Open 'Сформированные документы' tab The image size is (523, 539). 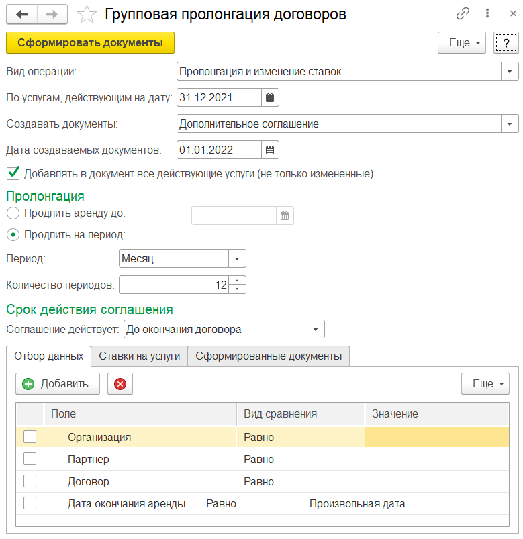(269, 356)
